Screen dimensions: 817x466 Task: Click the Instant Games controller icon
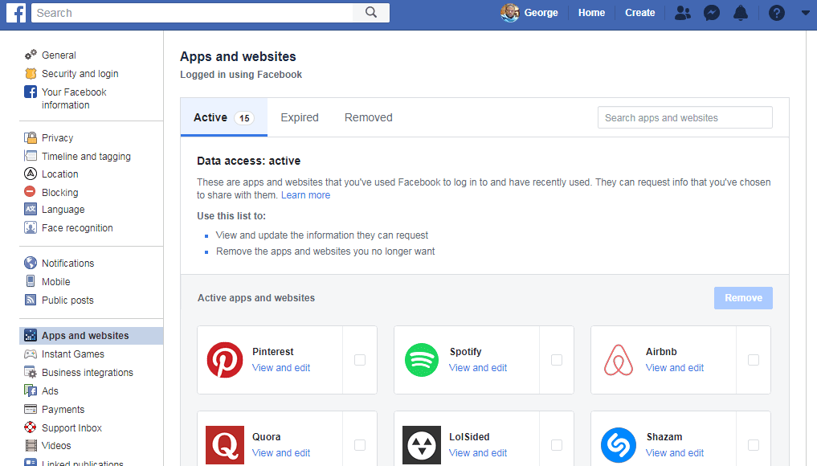click(31, 354)
